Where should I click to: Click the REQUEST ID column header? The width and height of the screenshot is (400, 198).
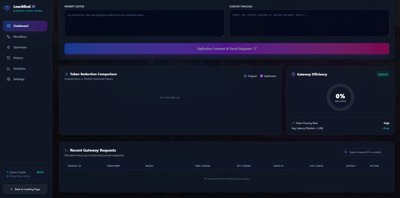(x=74, y=166)
